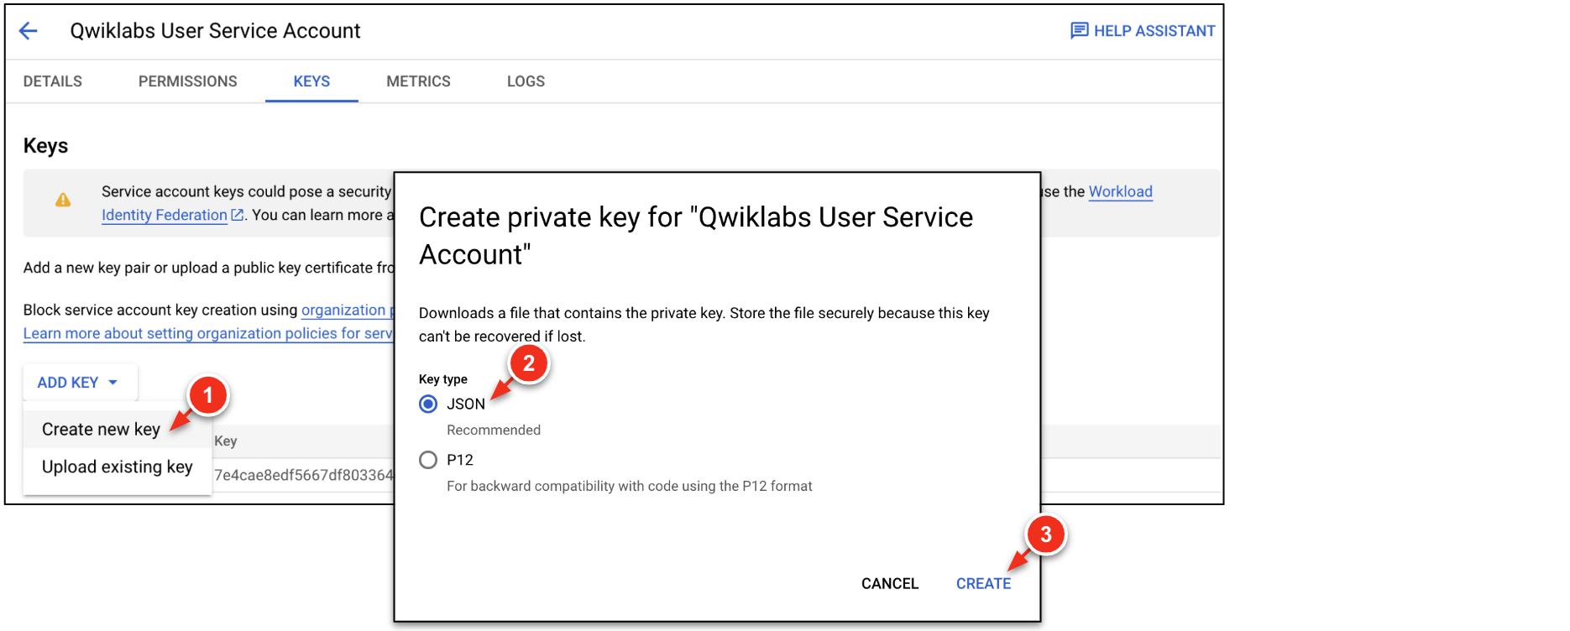Open the organization policies learn more link
Viewport: 1570px width, 631px height.
[207, 334]
